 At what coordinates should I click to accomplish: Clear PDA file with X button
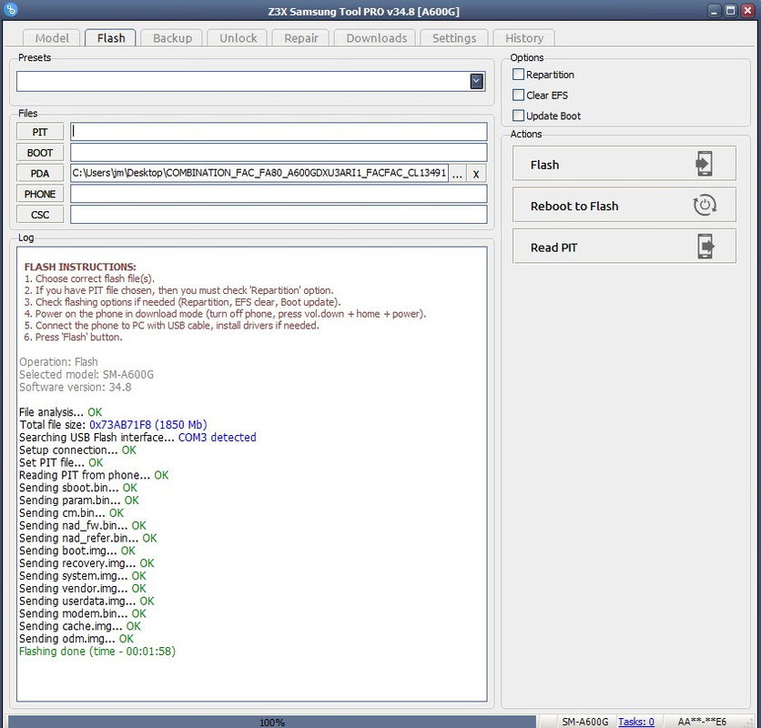(x=476, y=174)
